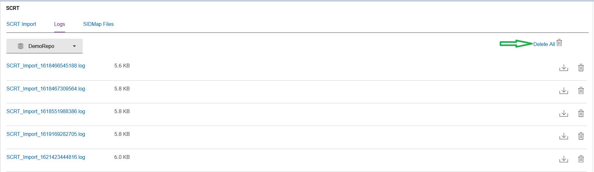Viewport: 594px width, 172px height.
Task: Open the DemoRepo repository dropdown
Action: [x=45, y=46]
